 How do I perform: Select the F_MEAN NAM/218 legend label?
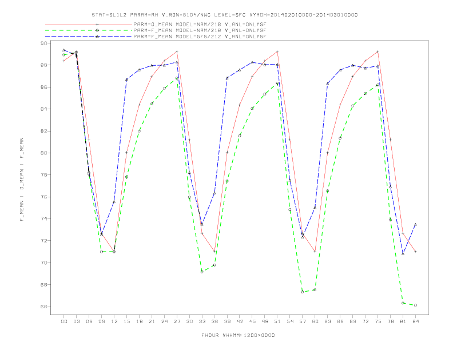200,30
